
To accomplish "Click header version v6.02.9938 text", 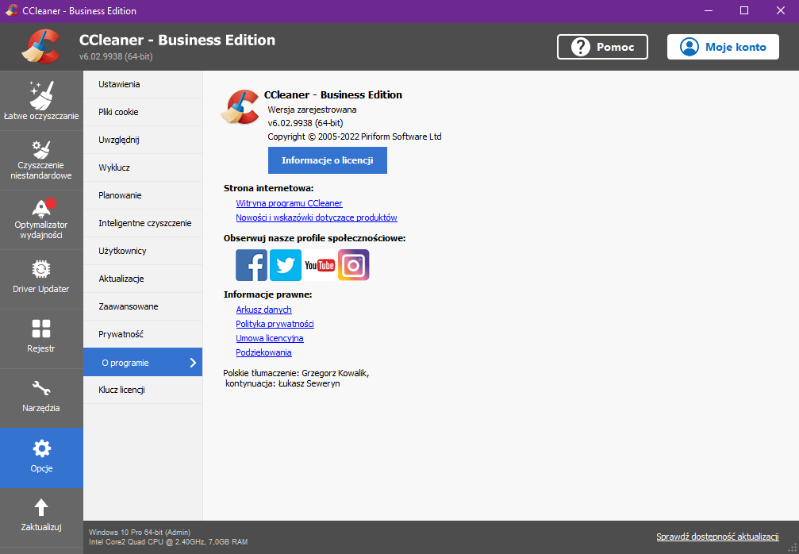I will coord(116,56).
